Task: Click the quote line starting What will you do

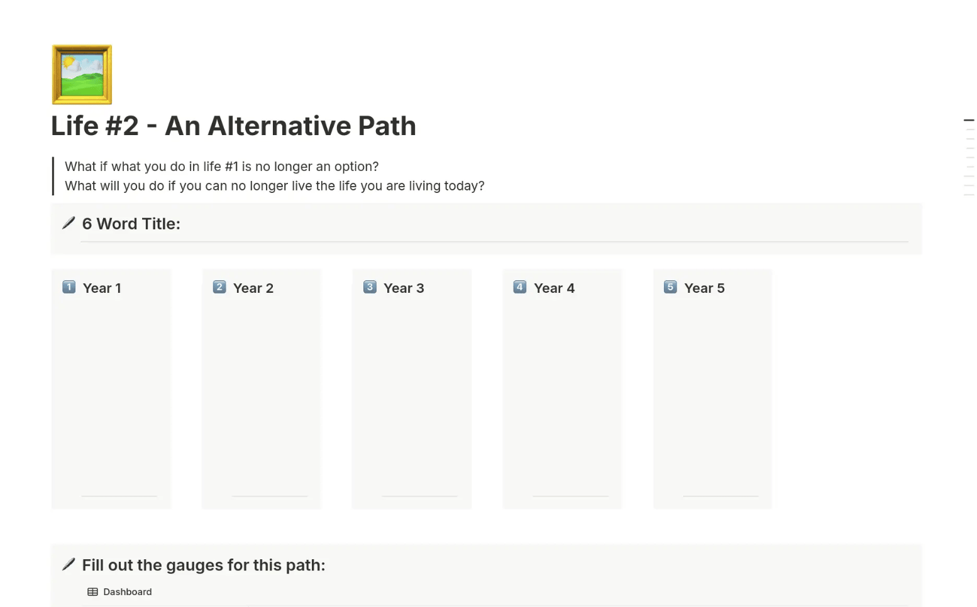Action: [274, 186]
